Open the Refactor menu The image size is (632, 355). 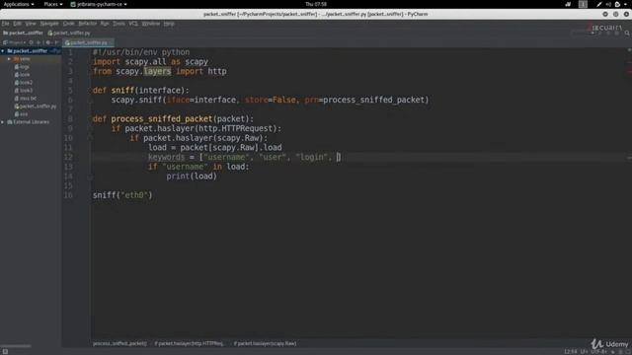[88, 24]
